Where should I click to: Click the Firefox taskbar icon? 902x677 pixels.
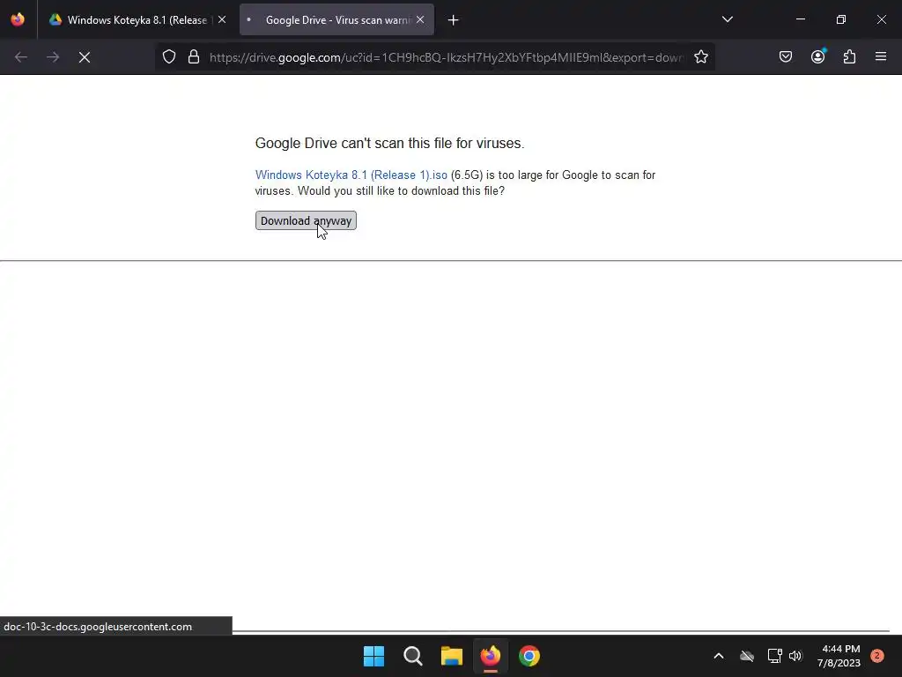[490, 656]
